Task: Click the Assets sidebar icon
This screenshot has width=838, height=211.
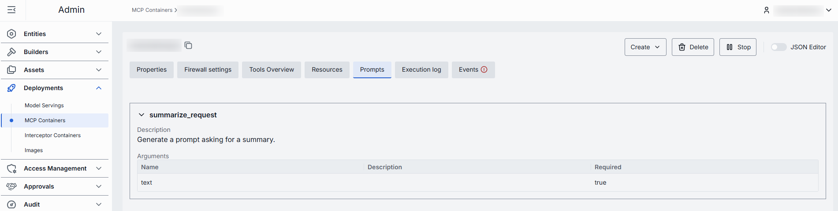Action: point(12,70)
